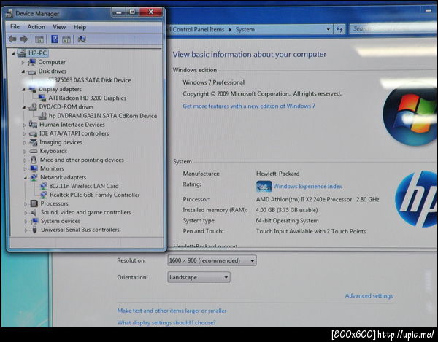Click the Back arrow in Device Manager toolbar
This screenshot has width=438, height=342.
click(12, 39)
